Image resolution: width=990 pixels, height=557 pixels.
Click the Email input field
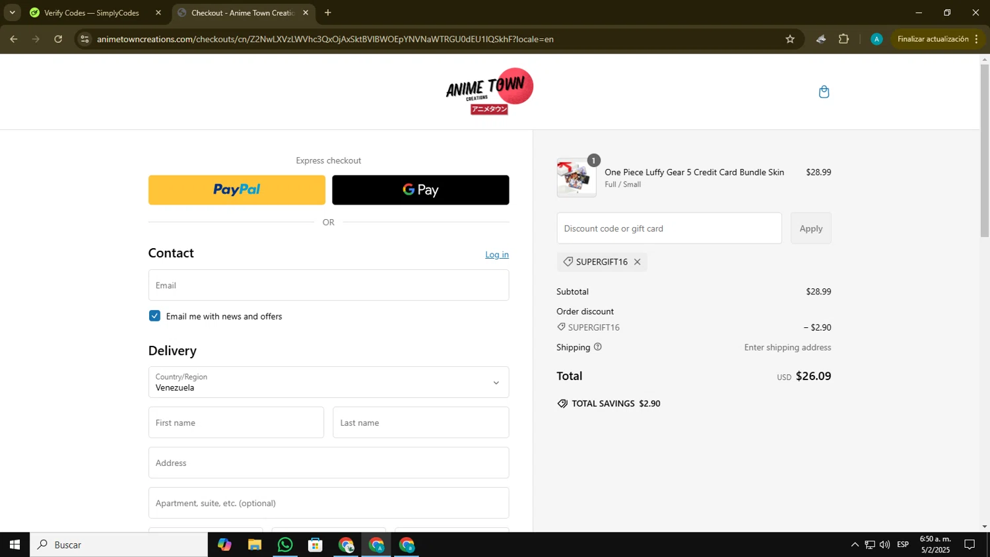(x=329, y=285)
